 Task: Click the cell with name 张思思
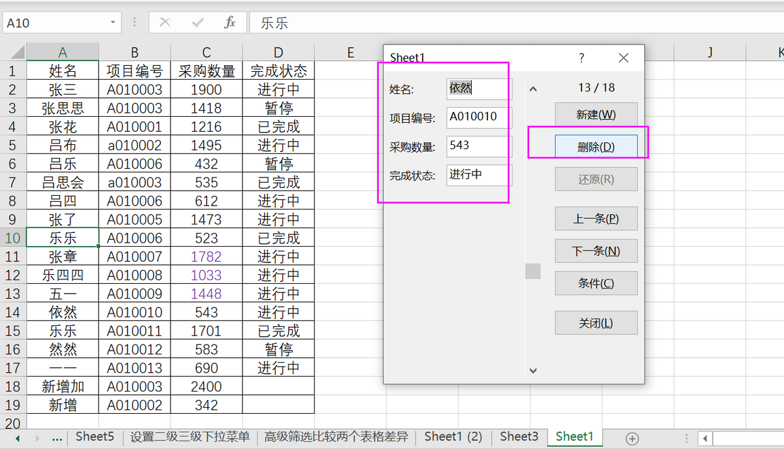pos(63,108)
